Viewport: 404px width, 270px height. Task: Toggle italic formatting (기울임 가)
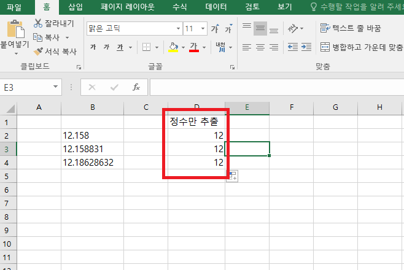point(107,47)
